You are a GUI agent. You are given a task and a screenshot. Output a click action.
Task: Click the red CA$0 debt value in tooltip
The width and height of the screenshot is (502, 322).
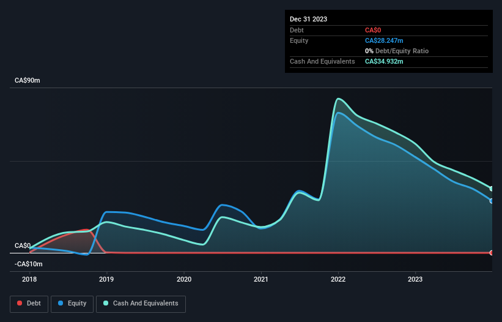(x=373, y=30)
